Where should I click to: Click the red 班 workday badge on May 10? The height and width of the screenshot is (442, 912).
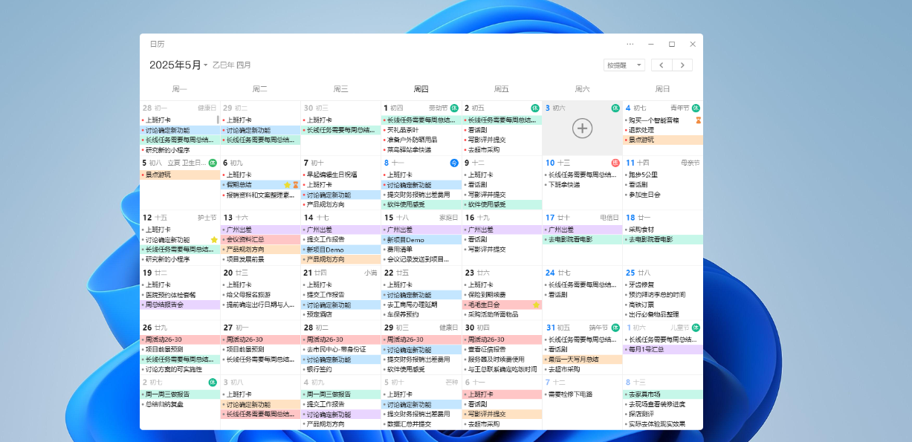pos(615,163)
